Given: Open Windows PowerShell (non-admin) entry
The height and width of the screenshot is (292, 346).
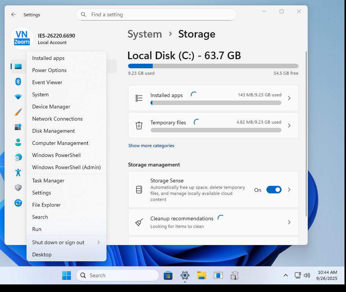Looking at the screenshot, I should [66, 155].
